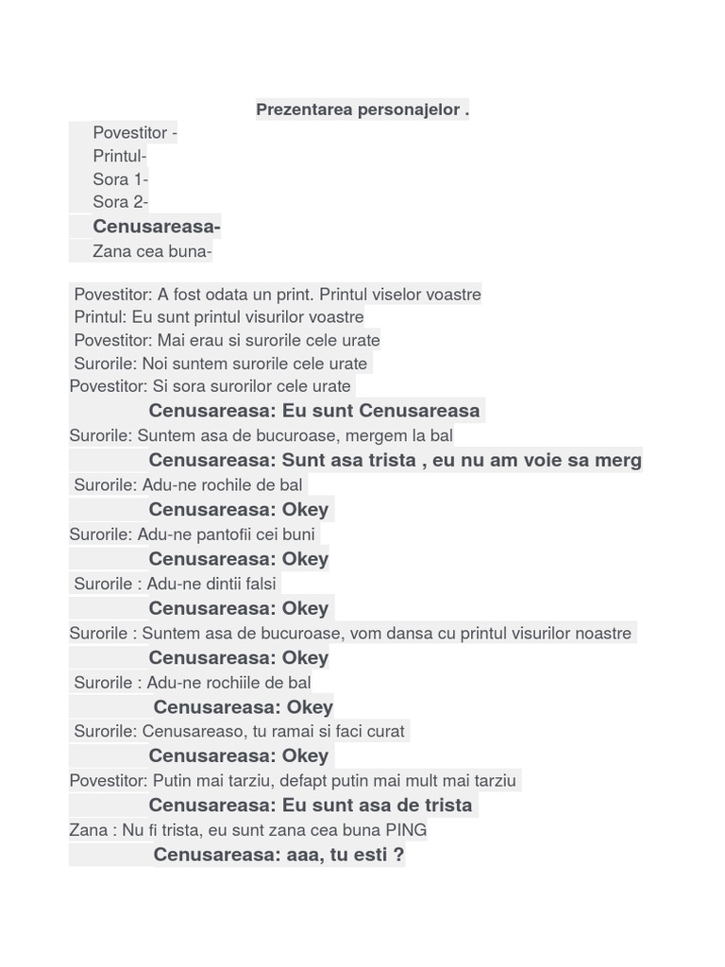The image size is (725, 967).
Task: Click the line 'tu ramai si faci curat'
Action: (240, 731)
